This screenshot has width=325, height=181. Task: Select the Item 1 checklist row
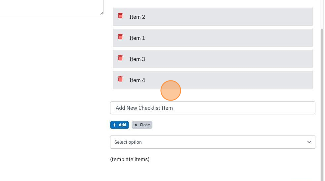[x=213, y=38]
